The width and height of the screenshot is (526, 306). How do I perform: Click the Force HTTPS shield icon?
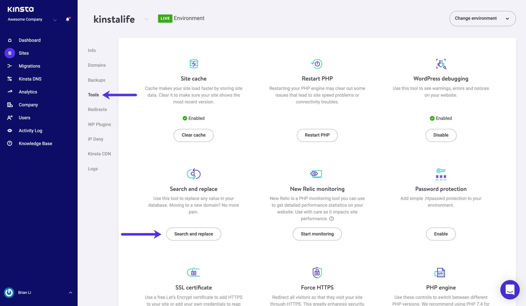317,272
